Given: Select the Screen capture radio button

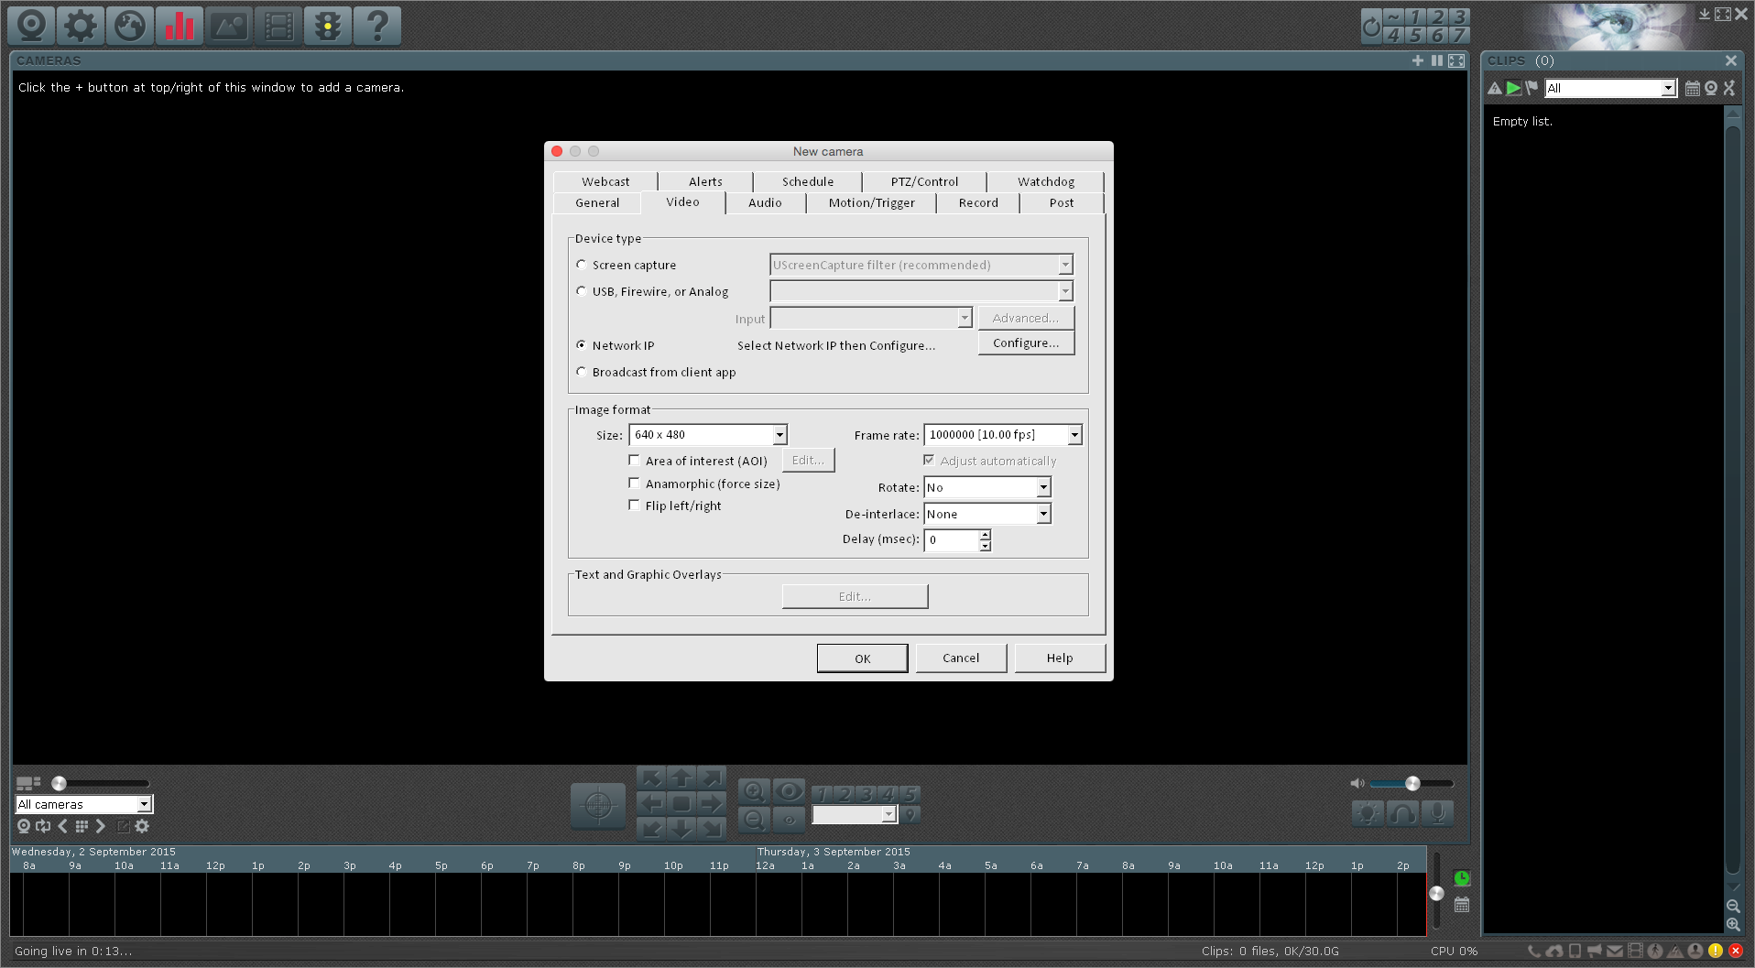Looking at the screenshot, I should 582,264.
